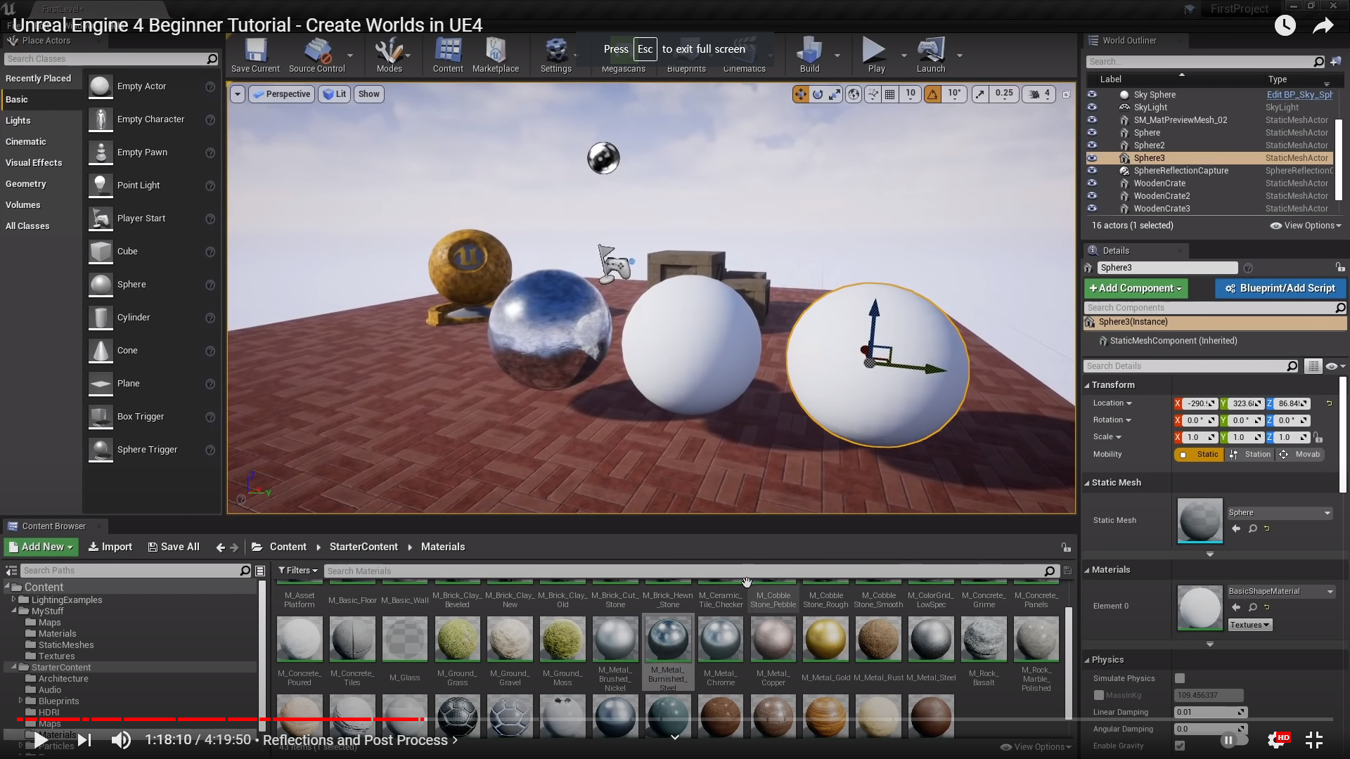Select the M_Metal_Gold material thumbnail
The width and height of the screenshot is (1350, 759).
pyautogui.click(x=825, y=640)
